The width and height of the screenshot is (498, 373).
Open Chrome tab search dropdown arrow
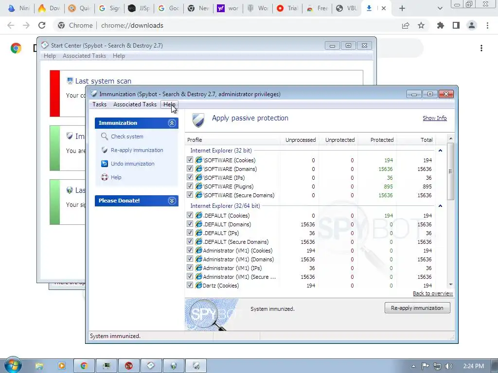(440, 8)
